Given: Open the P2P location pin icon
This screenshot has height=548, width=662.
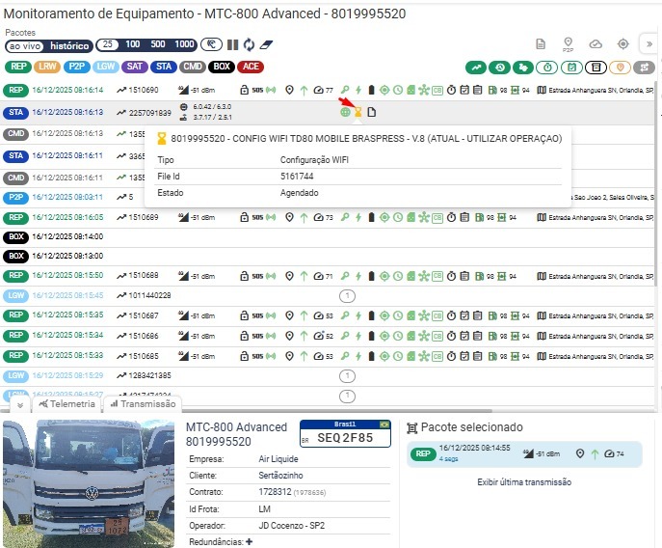Looking at the screenshot, I should (568, 44).
